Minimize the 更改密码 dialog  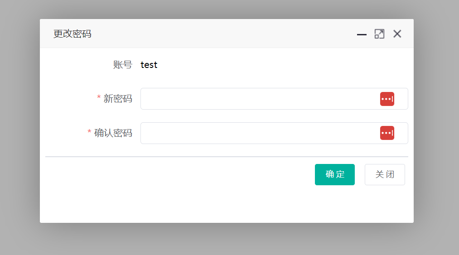pyautogui.click(x=362, y=34)
